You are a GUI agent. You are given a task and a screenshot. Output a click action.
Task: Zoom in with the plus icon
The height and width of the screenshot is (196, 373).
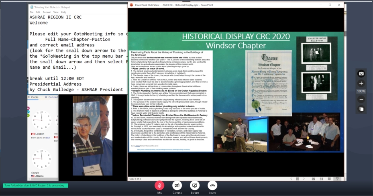click(x=361, y=83)
